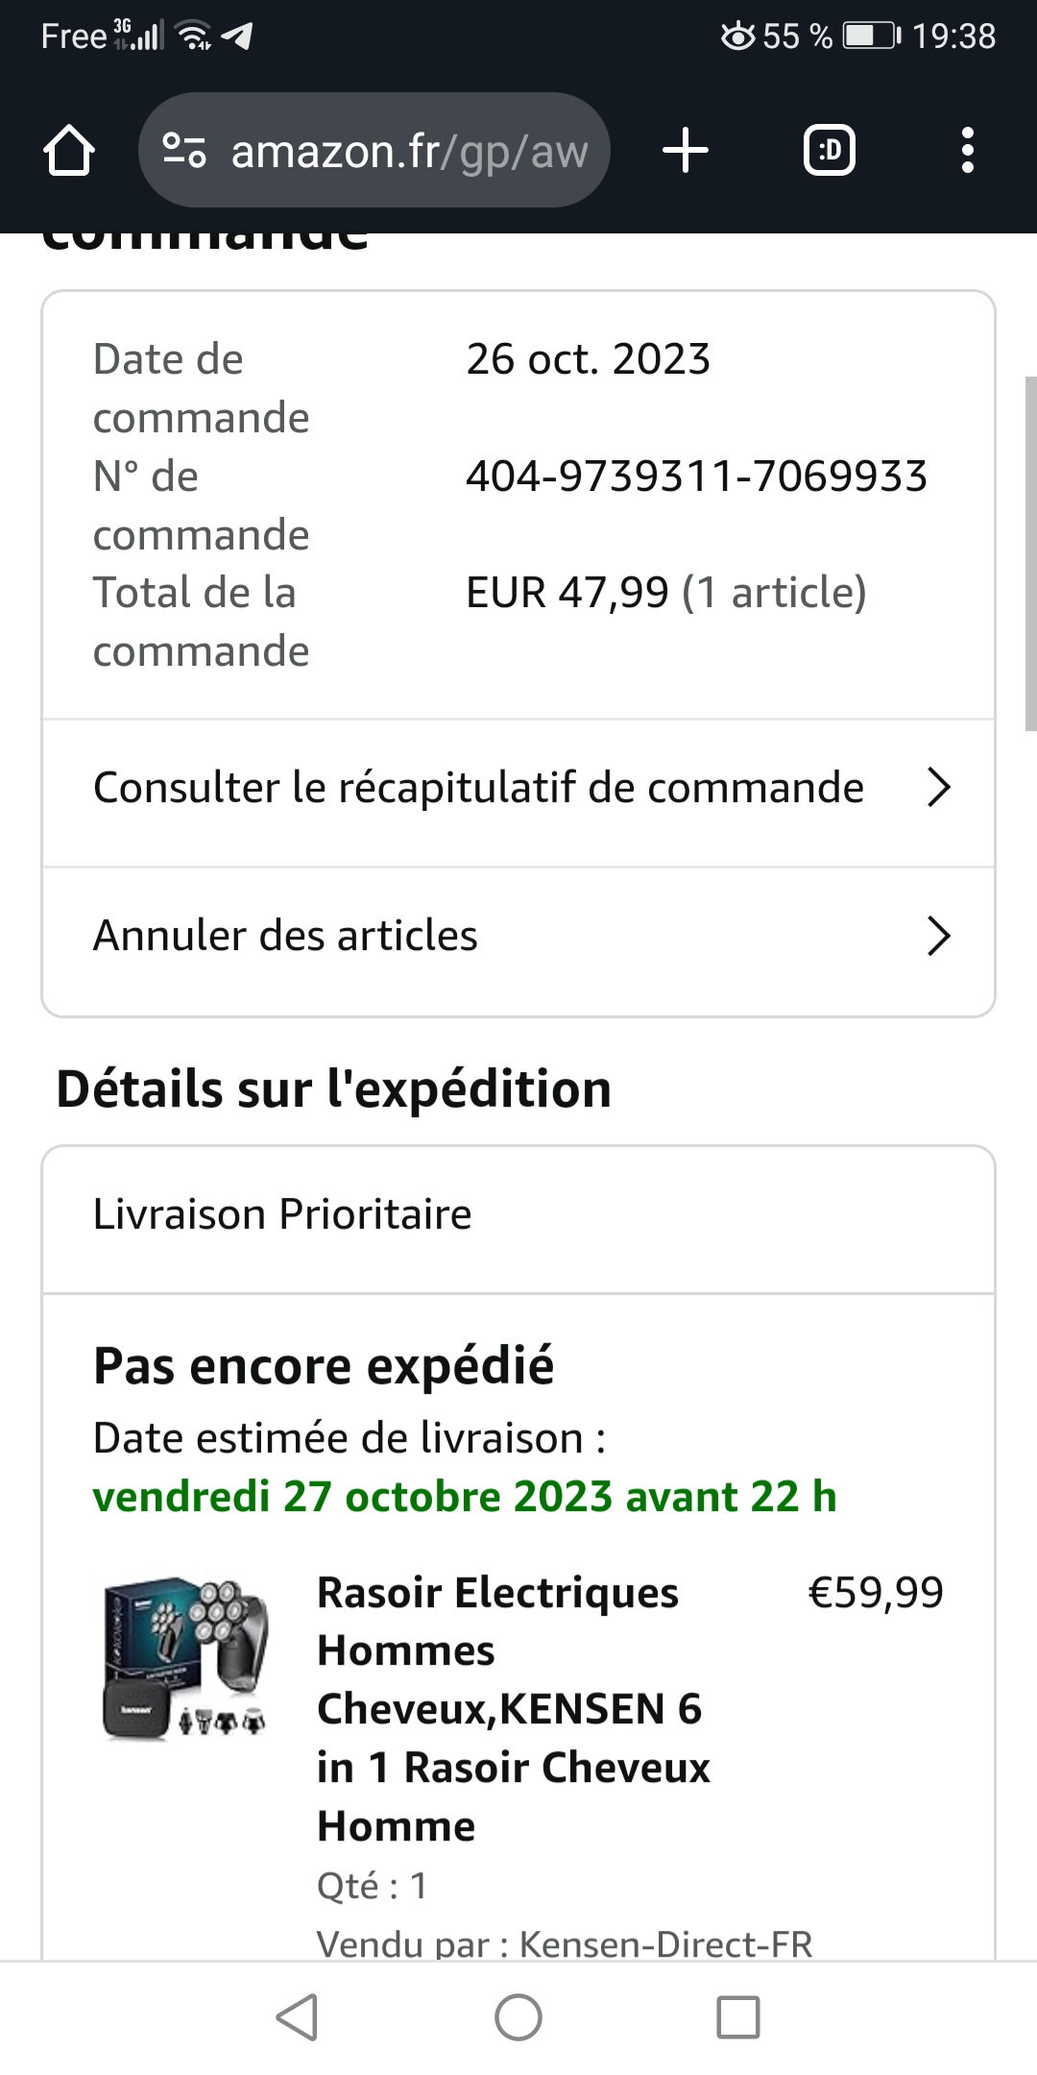The width and height of the screenshot is (1037, 2075).
Task: Open the browser three-dot menu
Action: (x=967, y=151)
